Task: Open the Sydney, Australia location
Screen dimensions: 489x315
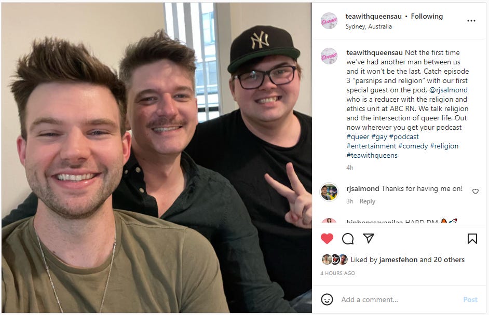Action: [x=369, y=26]
